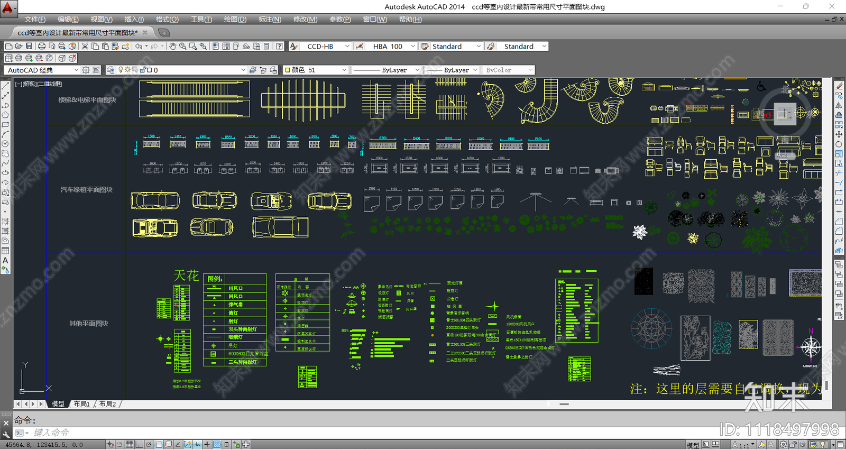Select the 模型 model tab
This screenshot has width=846, height=450.
(x=58, y=404)
